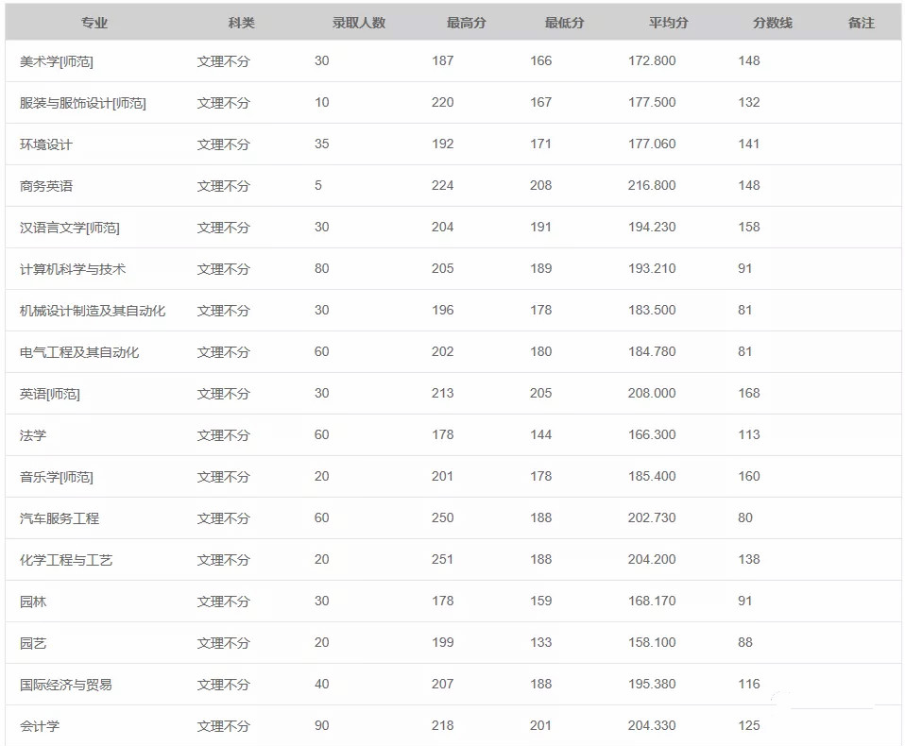Select the 机械设计制造及其自动化 major name
905x746 pixels.
(x=93, y=311)
